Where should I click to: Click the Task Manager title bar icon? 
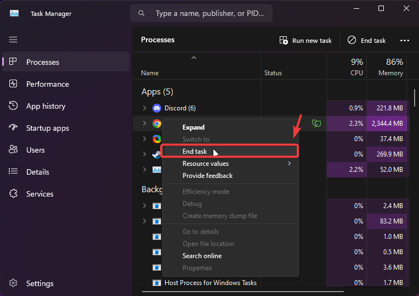pos(14,13)
